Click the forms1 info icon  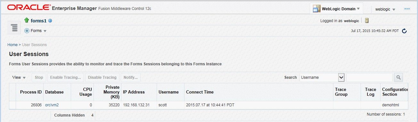click(50, 21)
